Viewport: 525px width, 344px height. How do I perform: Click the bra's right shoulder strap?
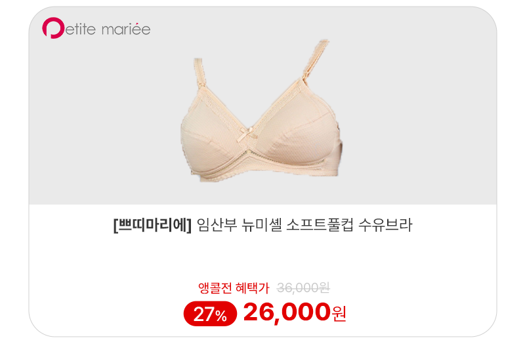pyautogui.click(x=316, y=60)
